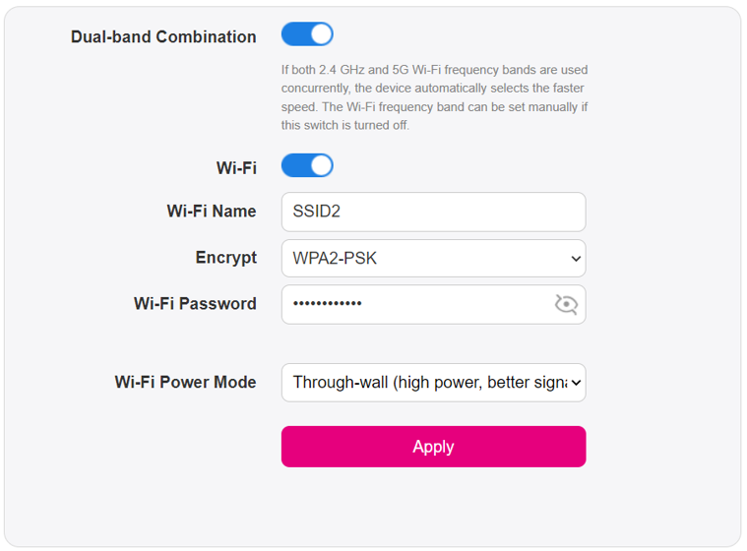This screenshot has width=747, height=551.
Task: Turn off the Wi-Fi toggle
Action: click(307, 165)
